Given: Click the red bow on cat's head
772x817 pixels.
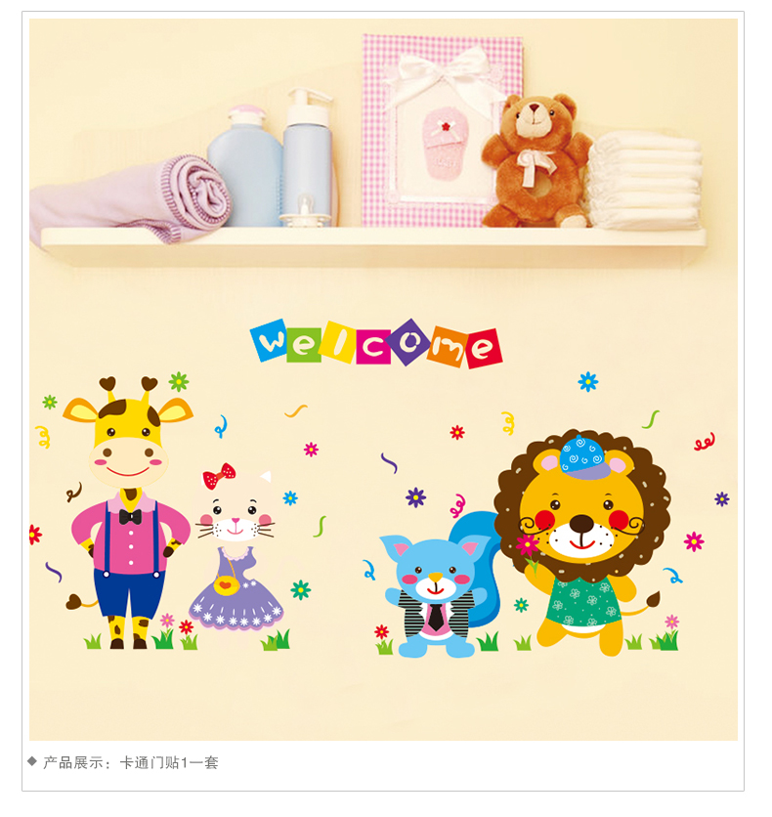Looking at the screenshot, I should tap(219, 476).
